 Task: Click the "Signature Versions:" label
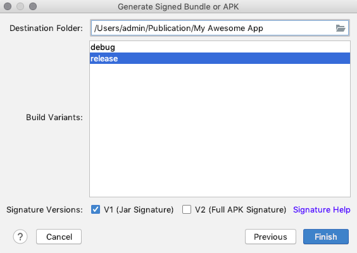[x=44, y=209]
